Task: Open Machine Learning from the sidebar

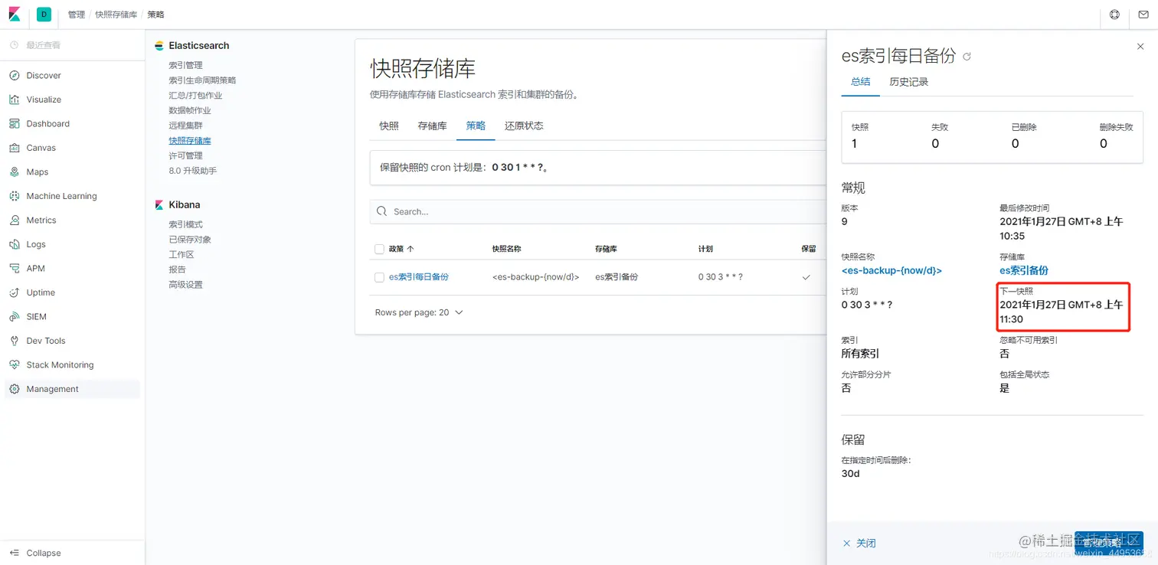Action: [x=61, y=196]
